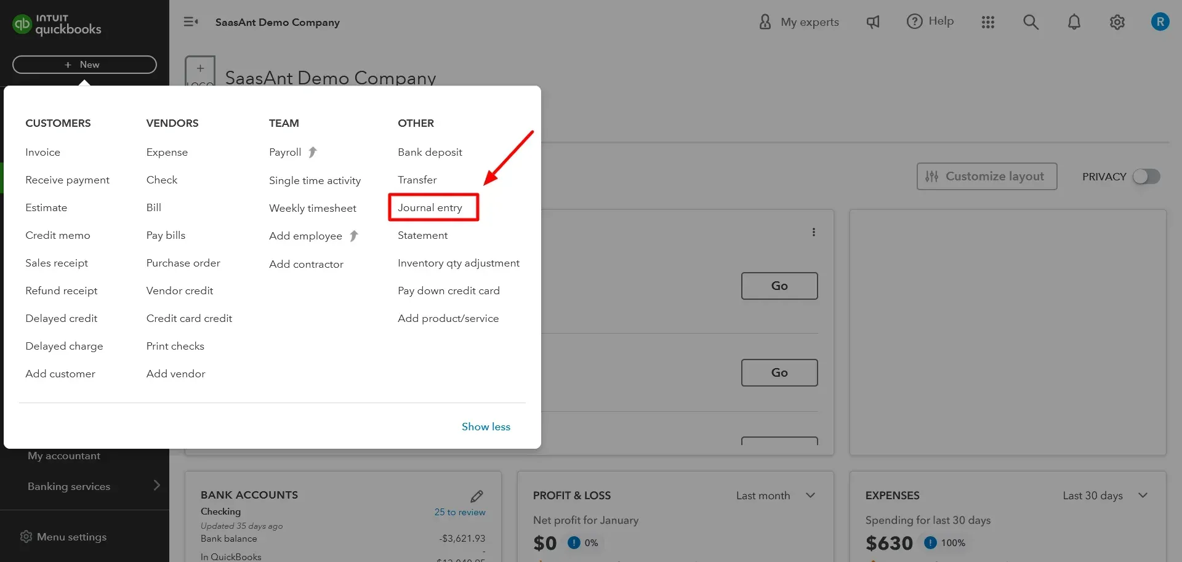Click the $630 expenses amount
Viewport: 1182px width, 562px height.
(889, 544)
